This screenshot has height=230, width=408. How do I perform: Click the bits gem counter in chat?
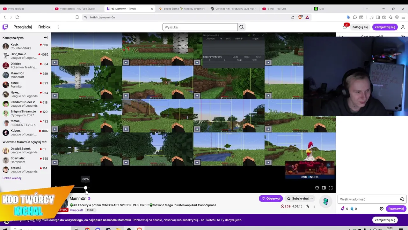[344, 209]
